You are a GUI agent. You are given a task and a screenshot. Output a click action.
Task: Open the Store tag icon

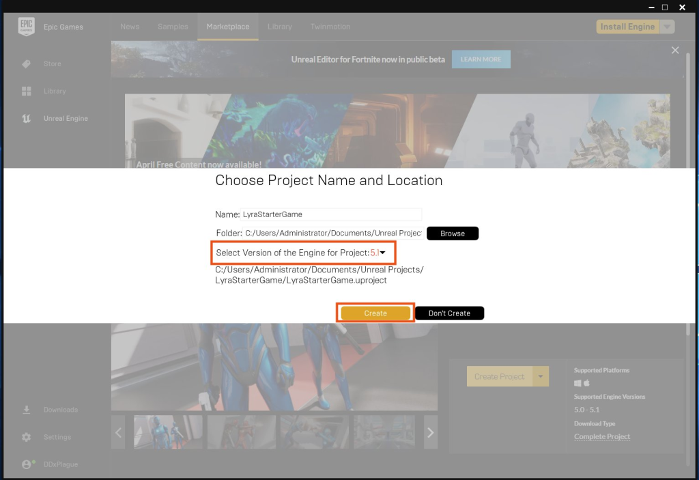tap(27, 63)
